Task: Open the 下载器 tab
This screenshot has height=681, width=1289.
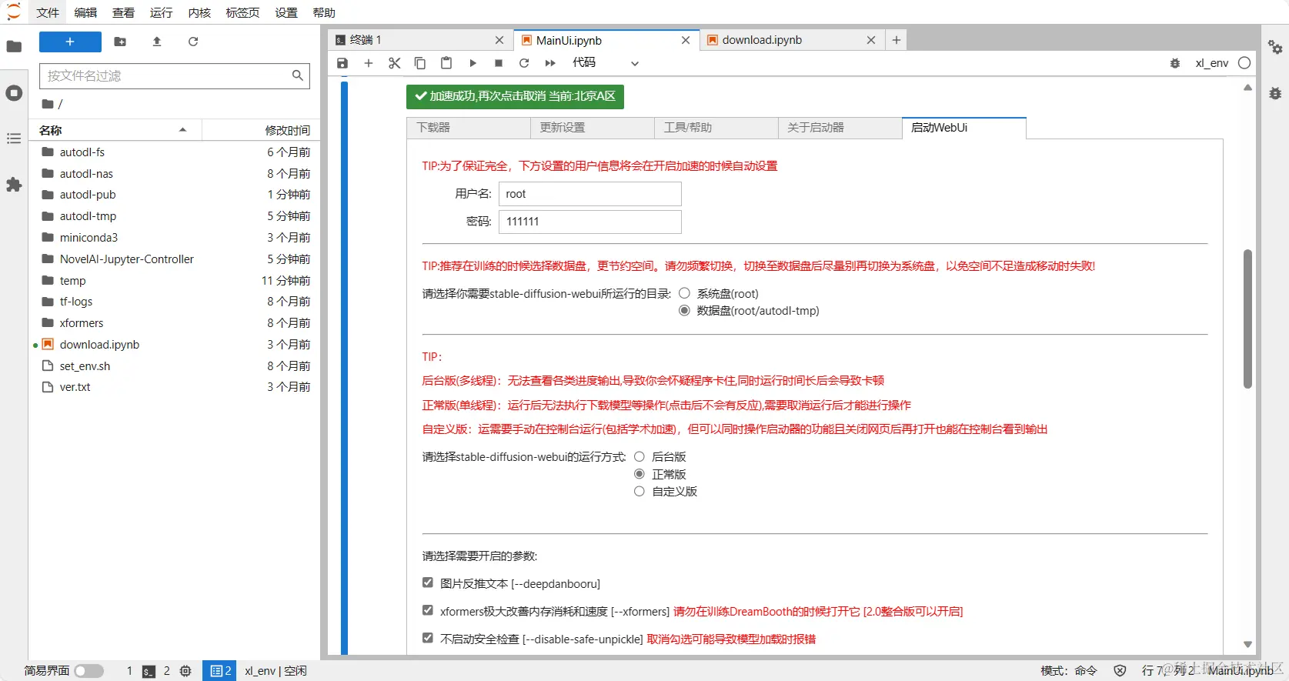Action: click(468, 128)
